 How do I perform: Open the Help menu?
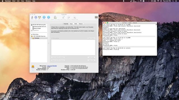34,1
